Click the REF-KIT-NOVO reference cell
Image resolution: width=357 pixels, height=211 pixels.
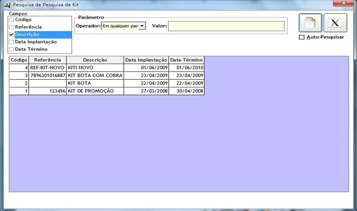tap(48, 68)
